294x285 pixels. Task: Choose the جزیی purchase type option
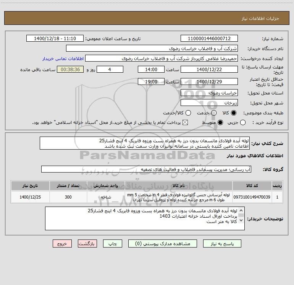pyautogui.click(x=242, y=122)
